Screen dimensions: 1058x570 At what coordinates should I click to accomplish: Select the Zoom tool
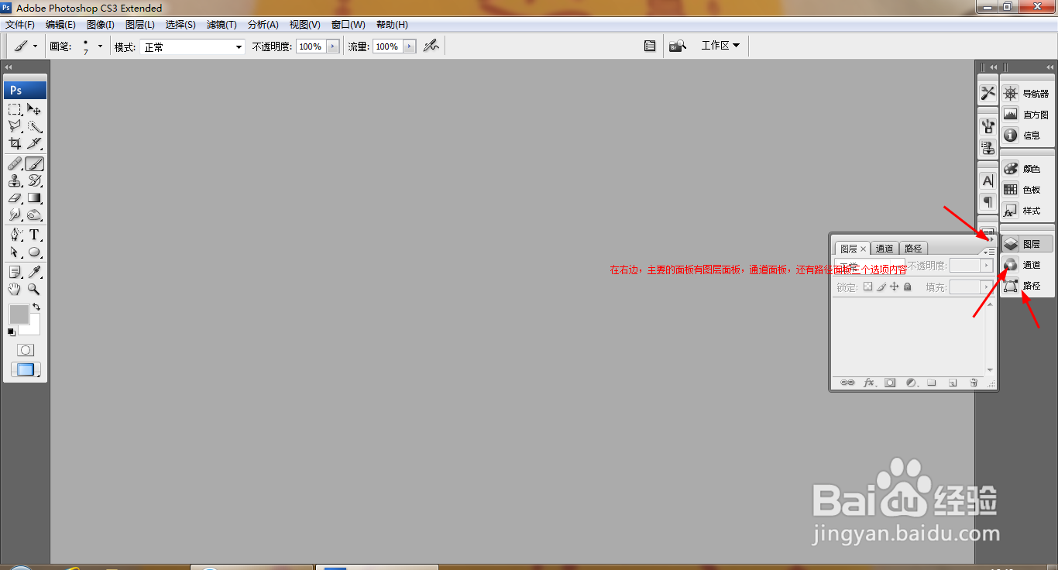tap(34, 289)
